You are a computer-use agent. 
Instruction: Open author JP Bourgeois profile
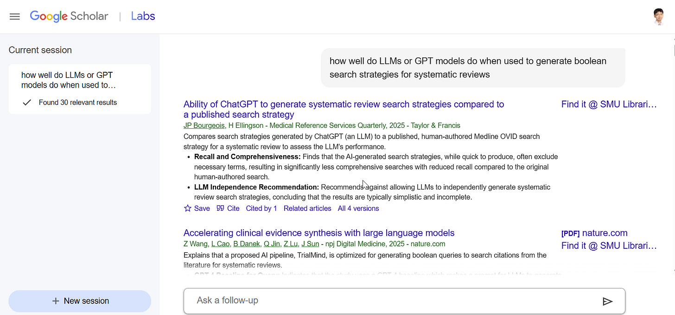pos(204,126)
